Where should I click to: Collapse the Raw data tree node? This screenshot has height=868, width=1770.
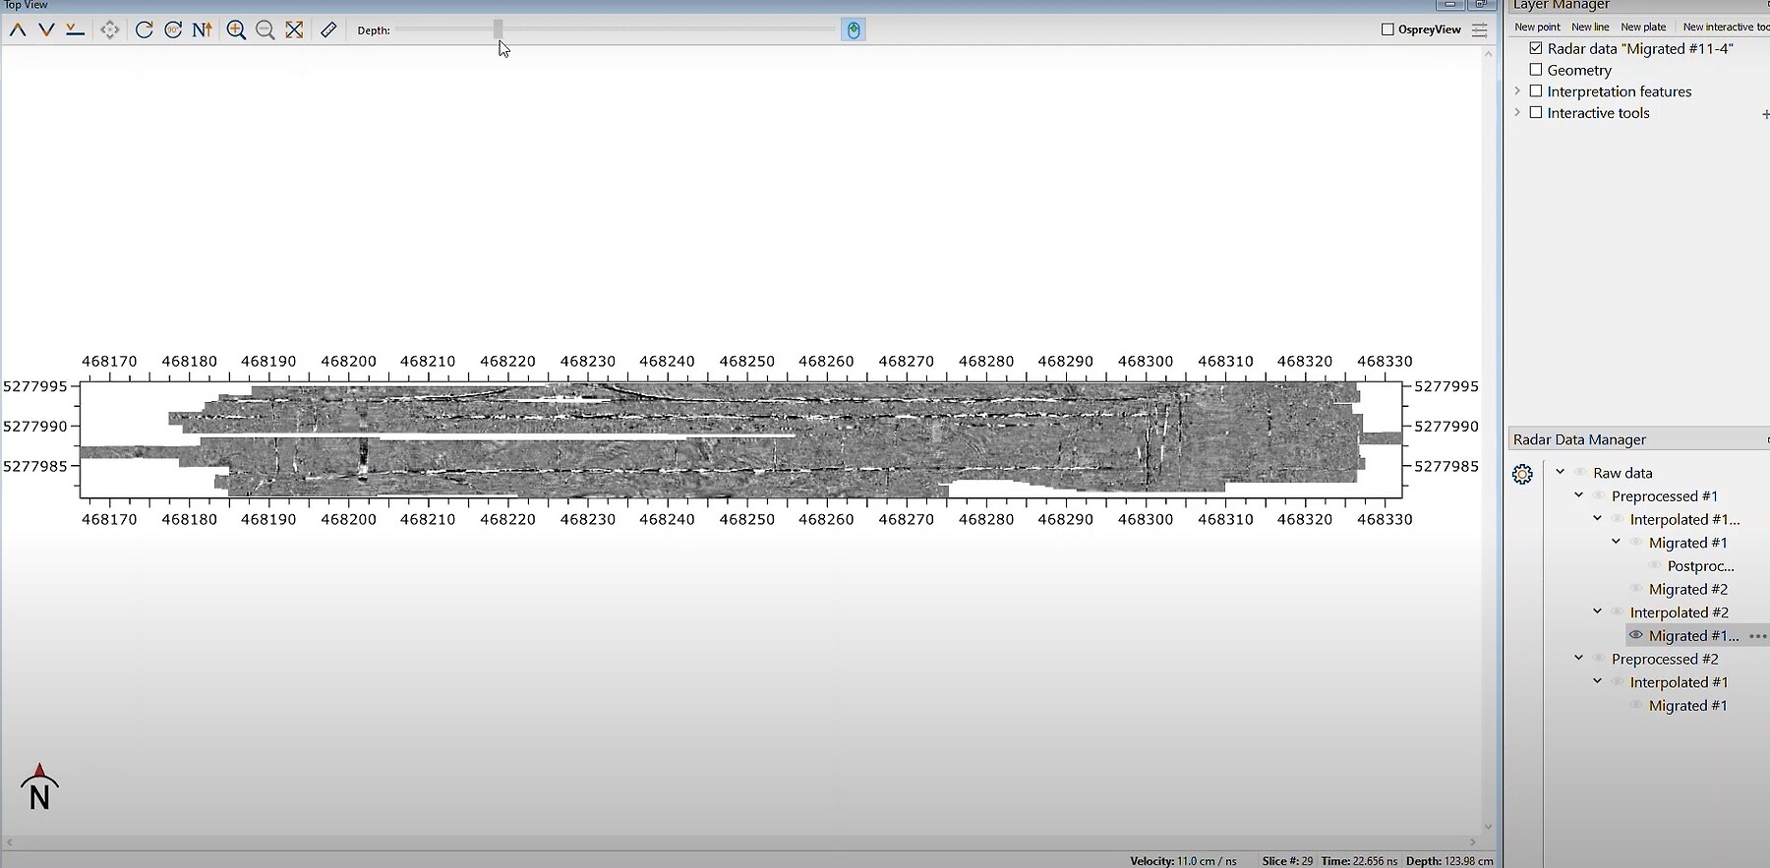tap(1560, 472)
